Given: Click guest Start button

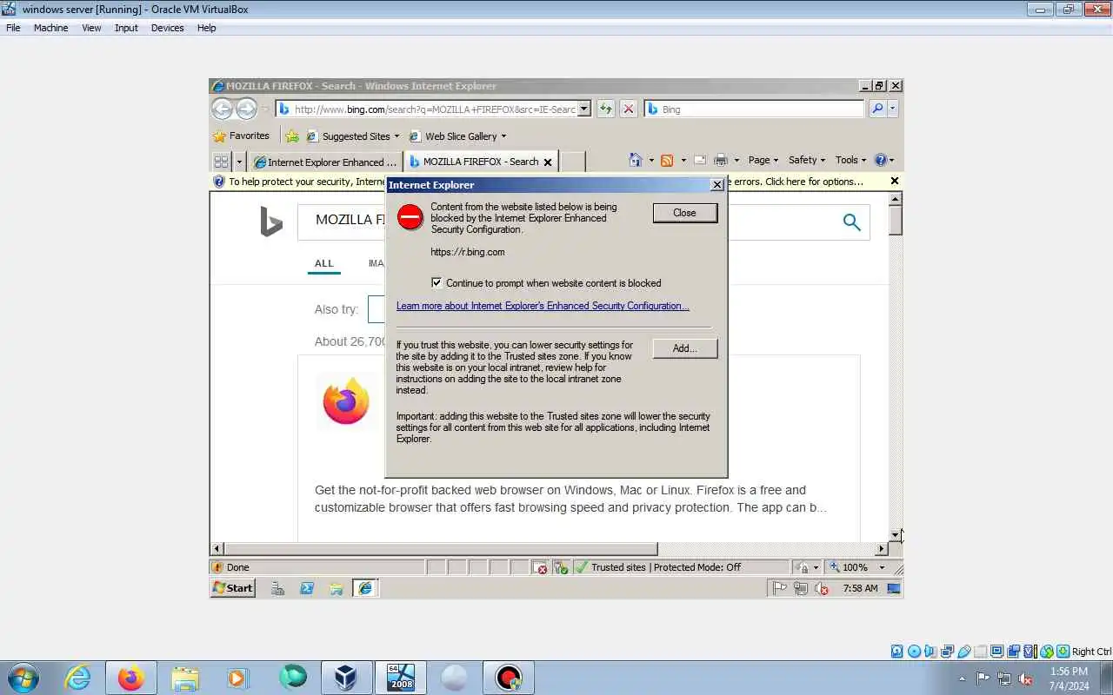Looking at the screenshot, I should (x=233, y=588).
